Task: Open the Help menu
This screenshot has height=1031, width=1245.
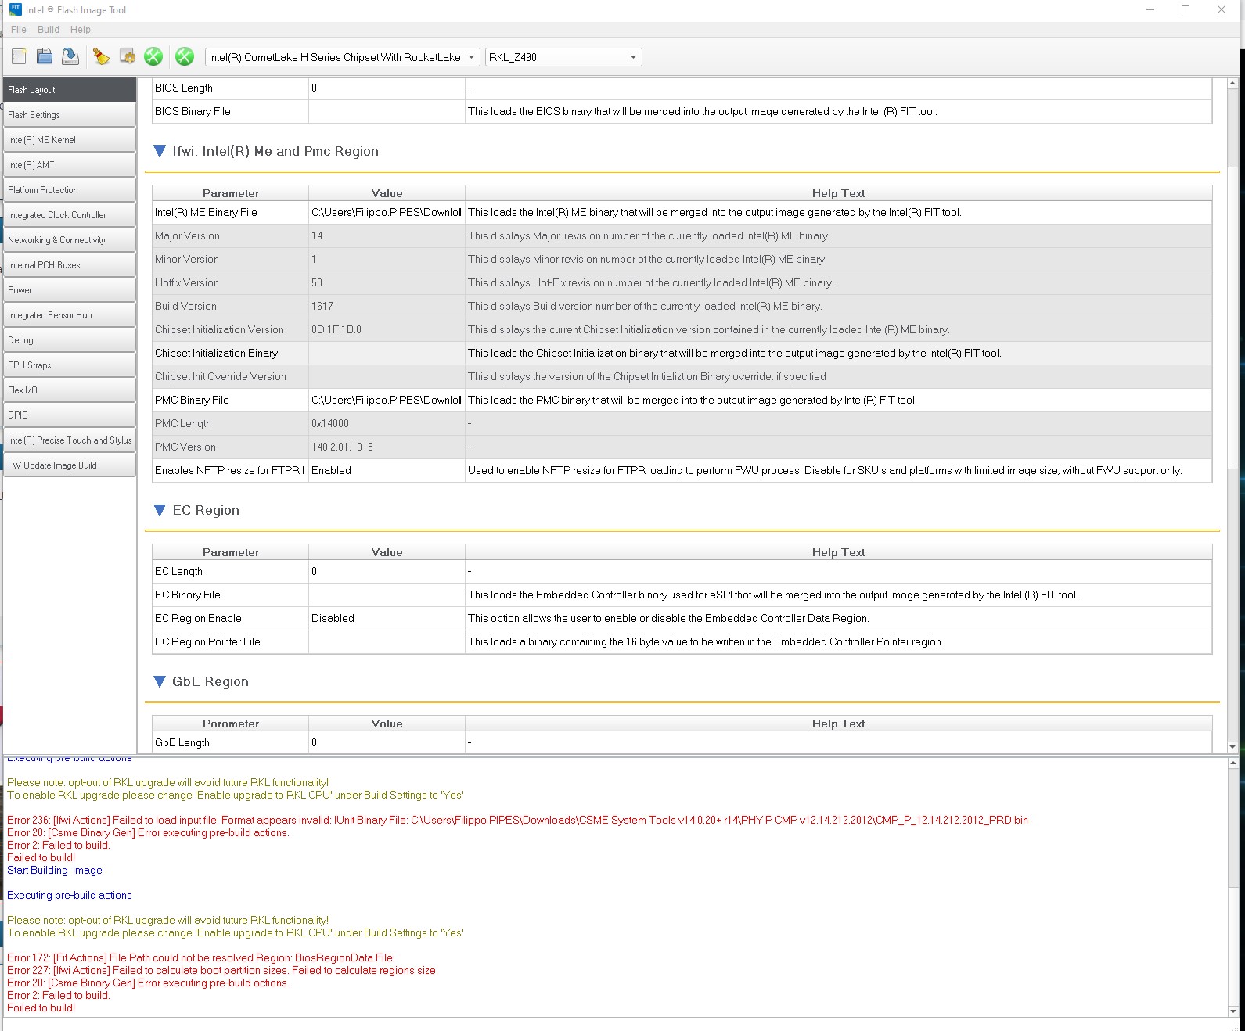Action: (x=81, y=30)
